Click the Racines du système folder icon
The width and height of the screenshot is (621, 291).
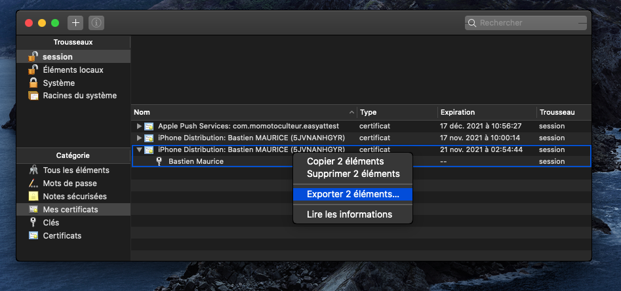(33, 96)
